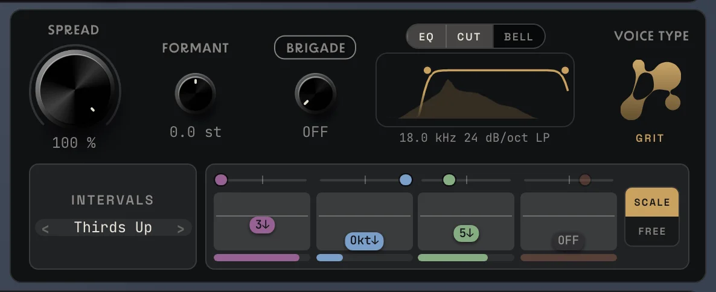Click the Brigade amount knob

pyautogui.click(x=315, y=94)
